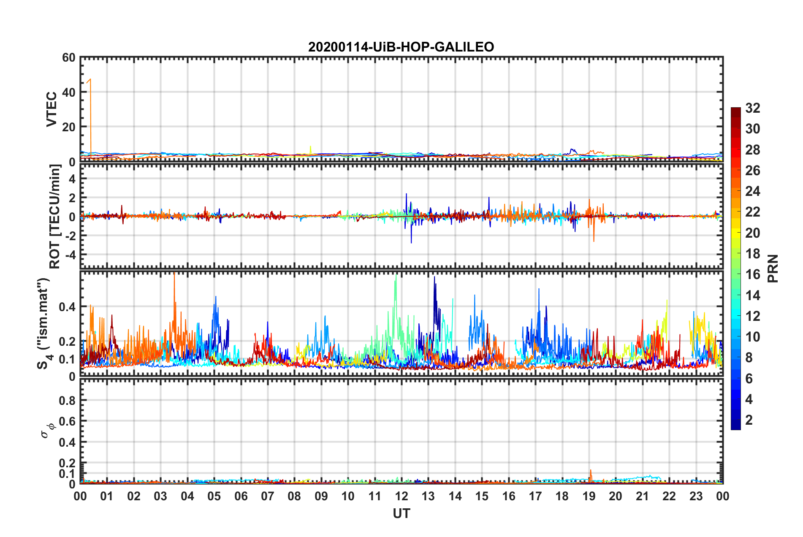Screen dimensions: 803x537
Task: Click the green PRN colorbar band beside 16
Action: click(x=735, y=274)
